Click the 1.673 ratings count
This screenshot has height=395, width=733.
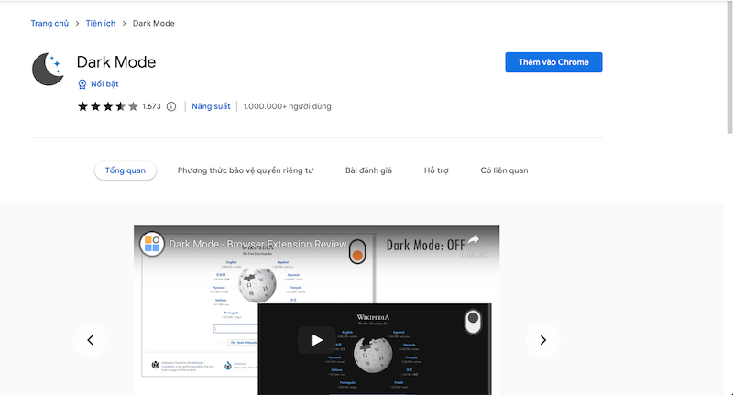[x=151, y=106]
